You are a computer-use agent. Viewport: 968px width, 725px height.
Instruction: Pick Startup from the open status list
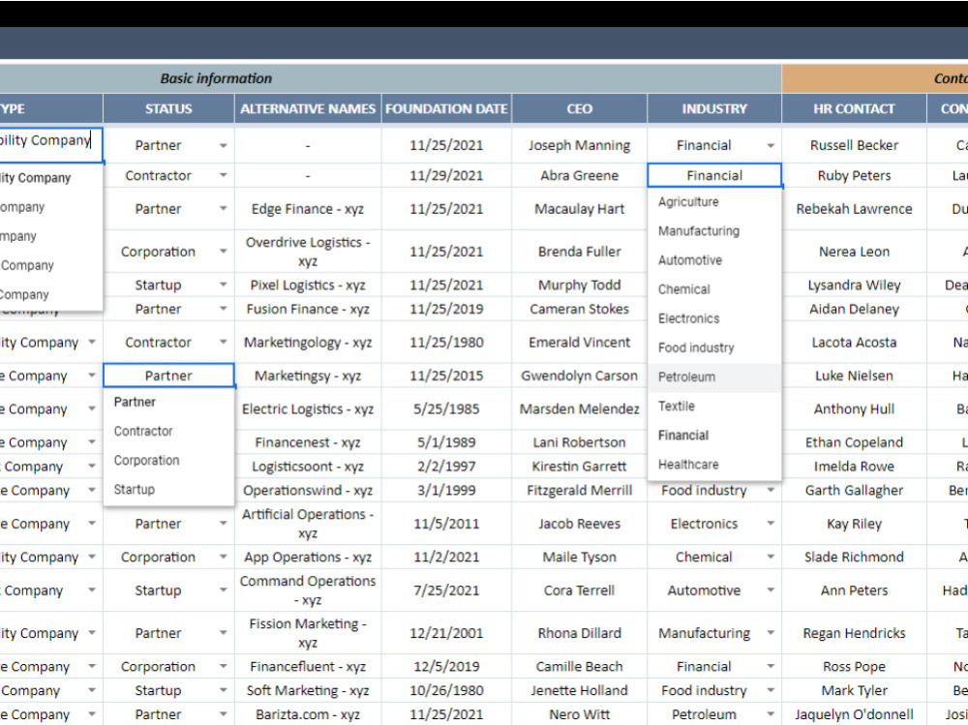(x=168, y=489)
